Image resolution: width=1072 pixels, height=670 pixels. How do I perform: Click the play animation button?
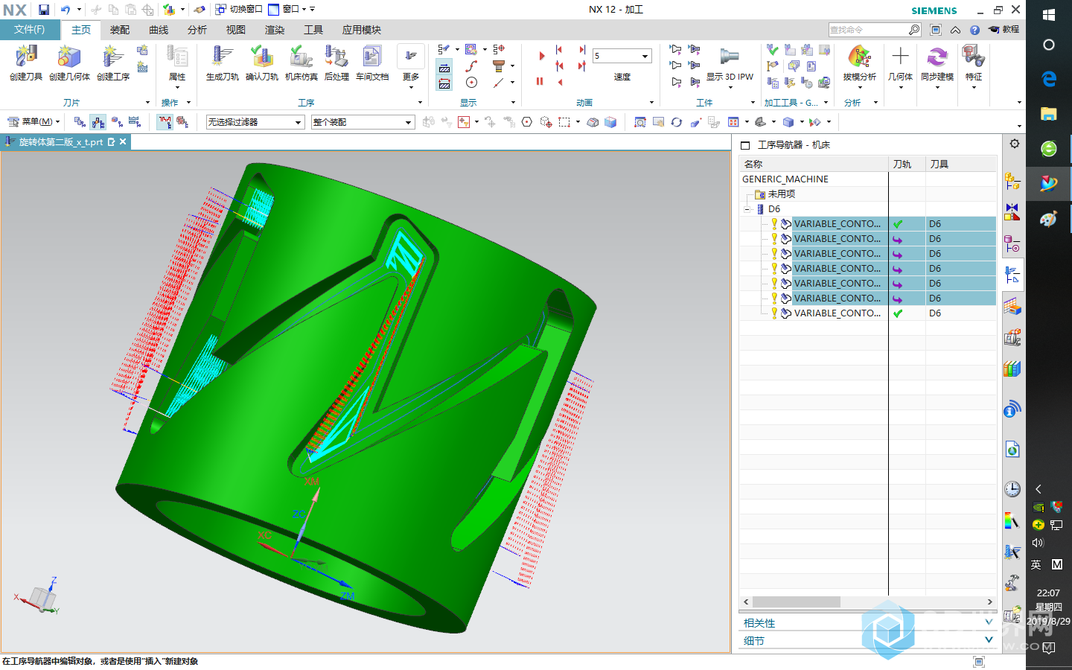(541, 56)
